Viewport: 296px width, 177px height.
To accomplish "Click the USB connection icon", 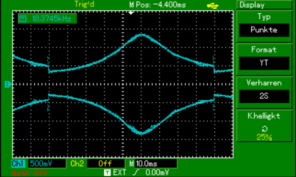I will point(212,5).
